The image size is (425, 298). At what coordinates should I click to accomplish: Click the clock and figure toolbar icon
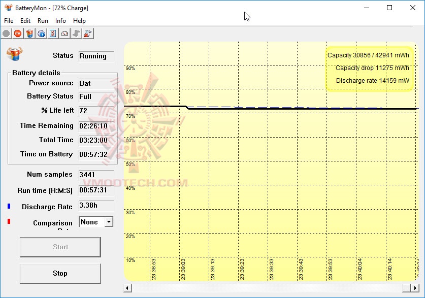click(88, 34)
